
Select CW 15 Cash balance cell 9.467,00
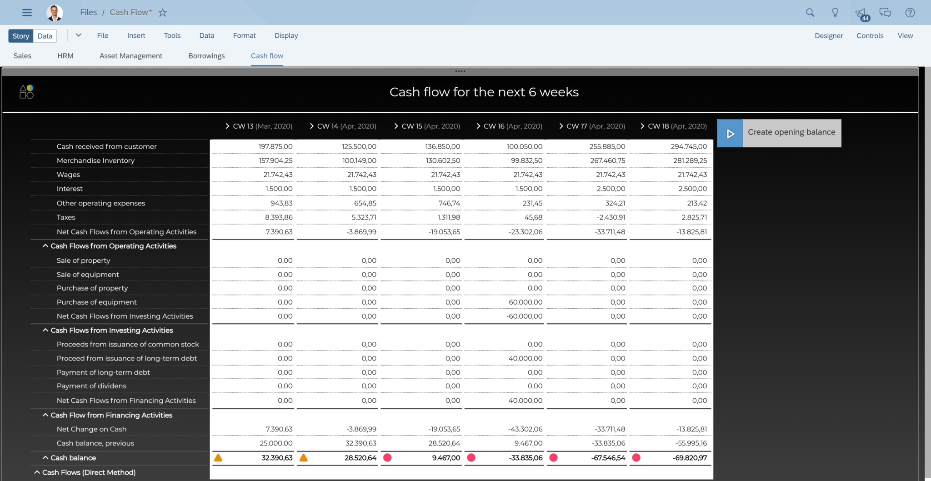pyautogui.click(x=445, y=458)
